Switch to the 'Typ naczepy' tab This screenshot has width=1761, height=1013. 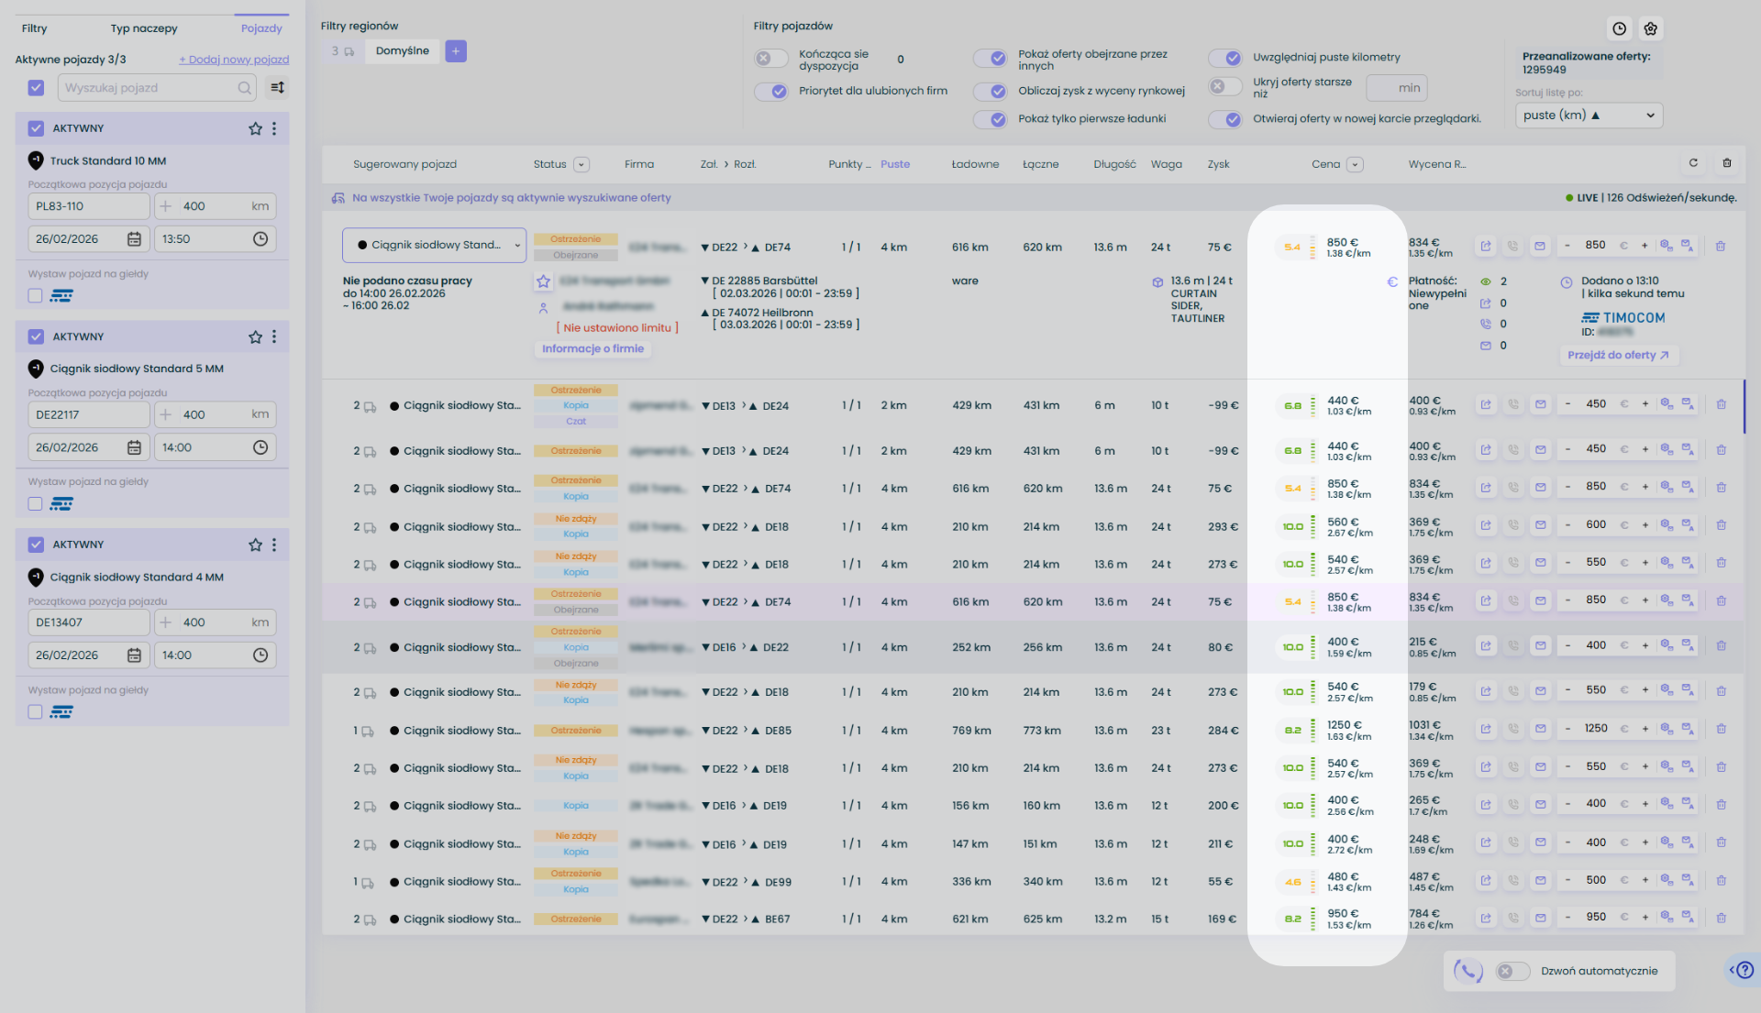144,28
